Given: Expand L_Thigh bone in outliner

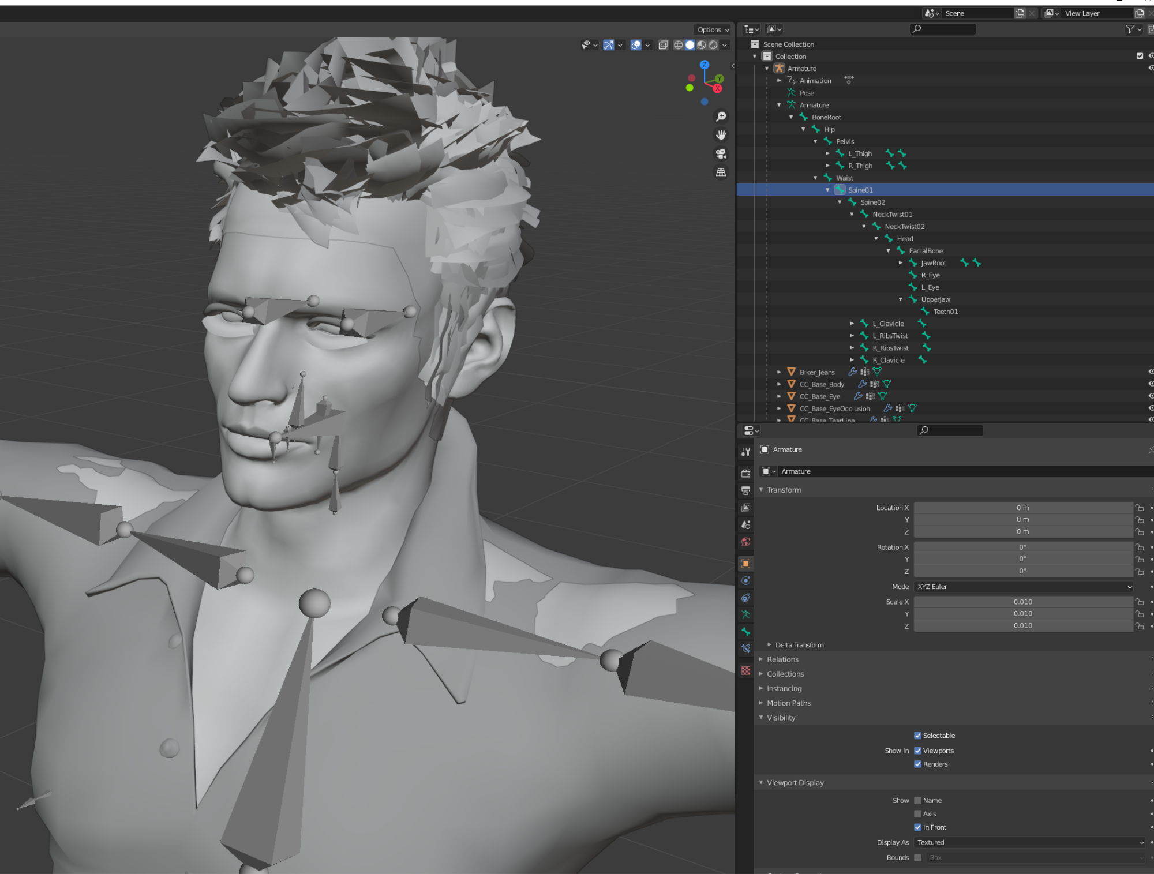Looking at the screenshot, I should tap(827, 153).
